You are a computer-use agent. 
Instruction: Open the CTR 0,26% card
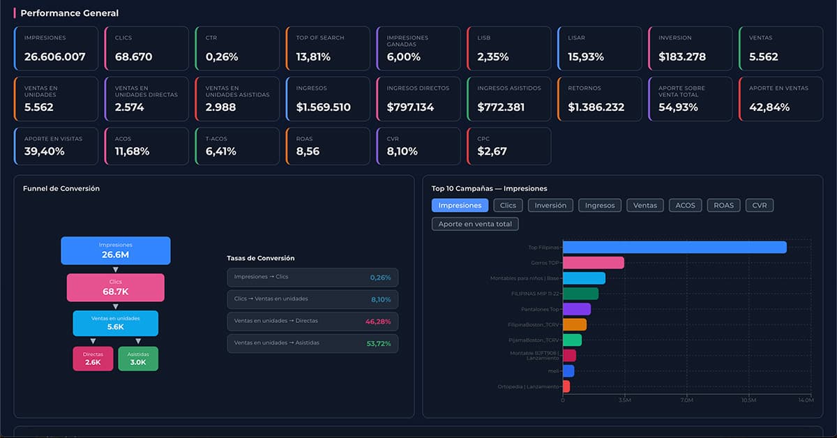coord(237,49)
